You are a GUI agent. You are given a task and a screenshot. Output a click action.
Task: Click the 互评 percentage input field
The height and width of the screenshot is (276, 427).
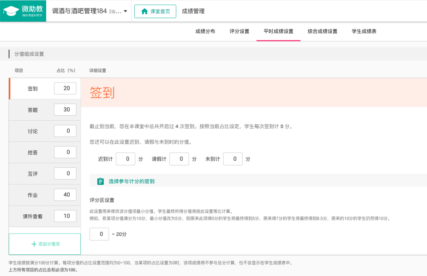65,173
